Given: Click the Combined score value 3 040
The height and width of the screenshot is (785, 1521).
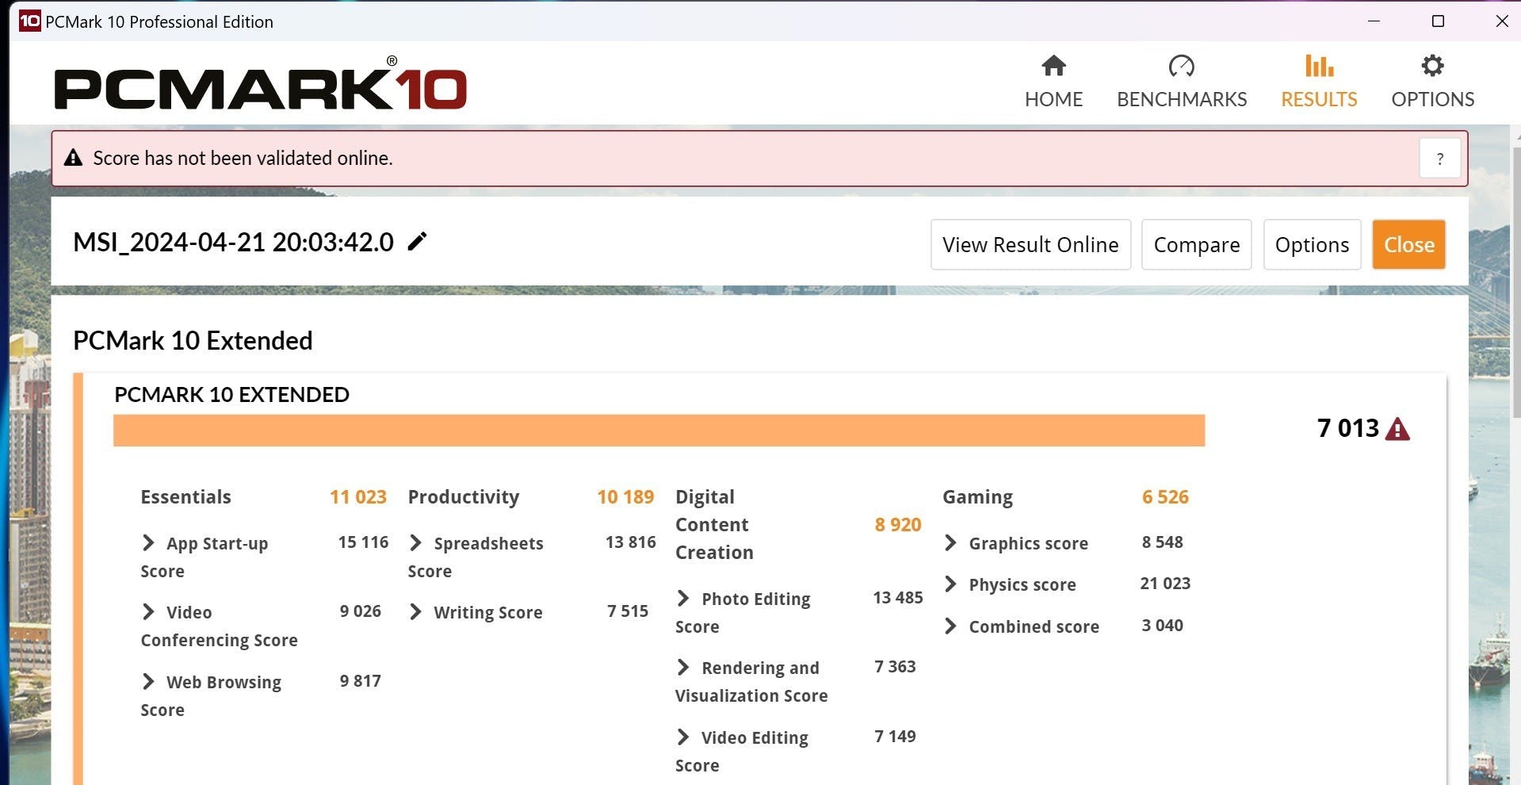Looking at the screenshot, I should pyautogui.click(x=1162, y=626).
